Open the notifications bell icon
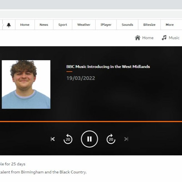182x182 pixels. pyautogui.click(x=9, y=25)
